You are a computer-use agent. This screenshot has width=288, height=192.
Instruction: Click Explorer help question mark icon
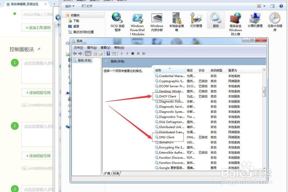tap(281, 6)
